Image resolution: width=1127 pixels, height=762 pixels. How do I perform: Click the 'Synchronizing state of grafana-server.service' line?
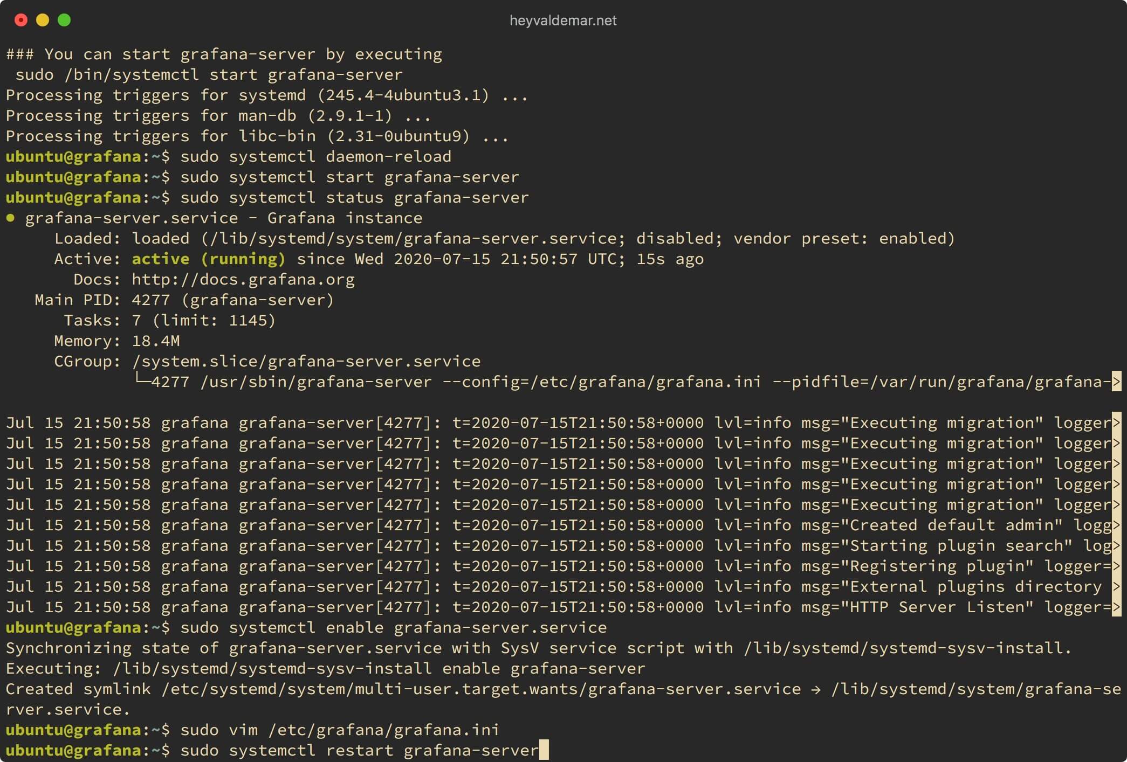pos(538,648)
